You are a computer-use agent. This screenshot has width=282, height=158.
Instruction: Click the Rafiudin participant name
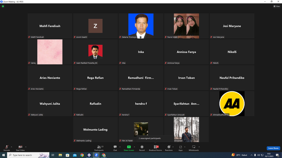(x=95, y=104)
